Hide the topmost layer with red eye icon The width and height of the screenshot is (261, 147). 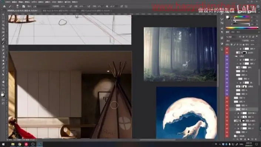click(x=227, y=49)
